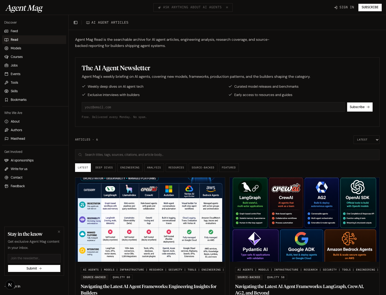The image size is (386, 295).
Task: Open the Ask Anything About AI Agents bar
Action: click(193, 7)
